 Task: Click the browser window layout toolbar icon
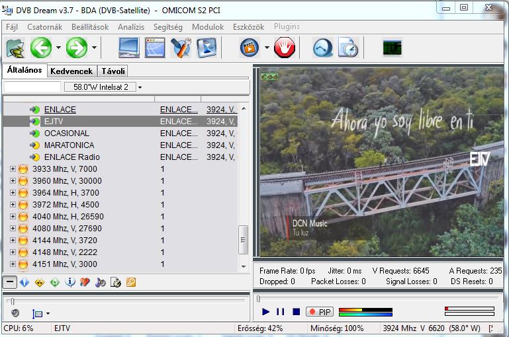click(x=155, y=48)
